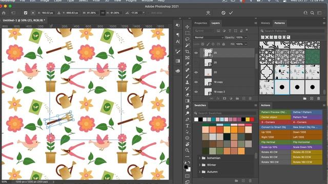
Task: Open the Fill dropdown arrow
Action: click(x=246, y=44)
